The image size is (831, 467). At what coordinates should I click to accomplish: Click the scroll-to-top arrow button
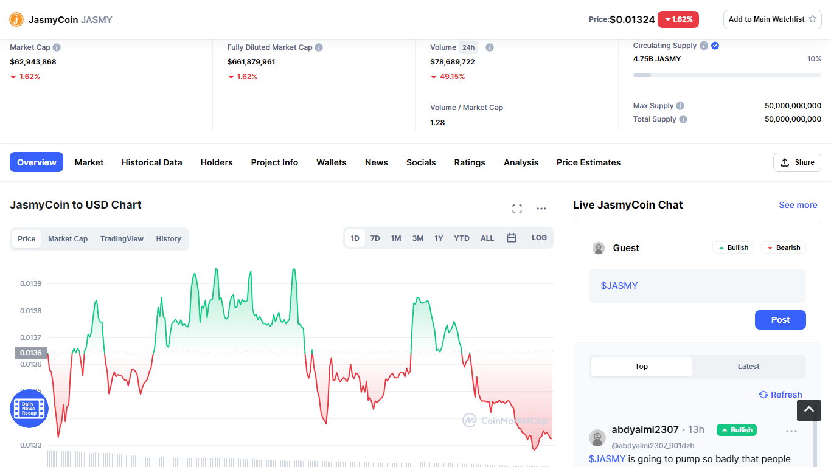tap(809, 410)
